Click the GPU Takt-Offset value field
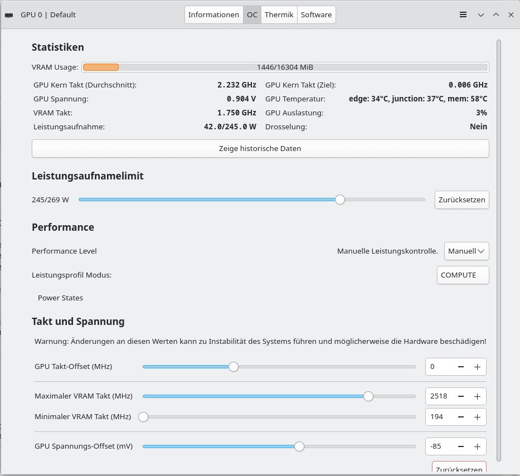 [x=440, y=367]
